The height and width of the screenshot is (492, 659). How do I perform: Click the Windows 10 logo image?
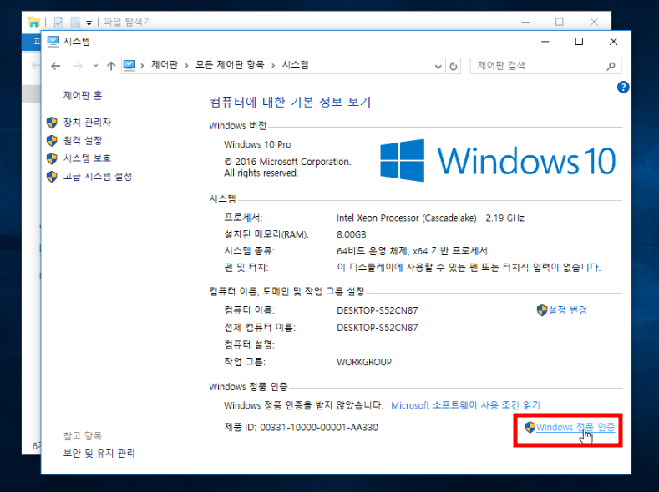498,161
